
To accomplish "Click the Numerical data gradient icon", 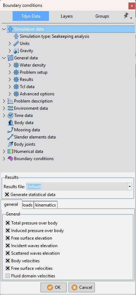I will point(10,151).
